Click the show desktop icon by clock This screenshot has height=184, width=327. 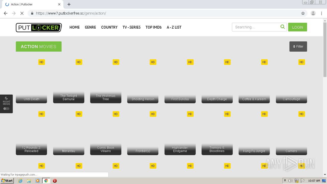[324, 181]
